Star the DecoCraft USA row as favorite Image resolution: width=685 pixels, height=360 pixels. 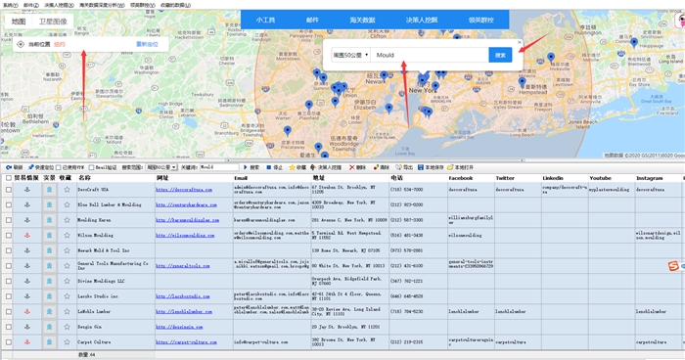pyautogui.click(x=67, y=190)
